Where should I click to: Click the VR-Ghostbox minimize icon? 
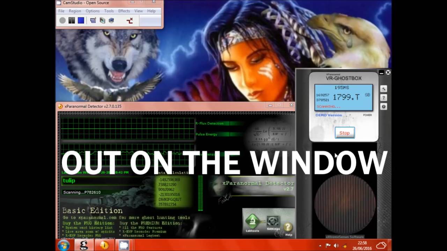click(381, 73)
